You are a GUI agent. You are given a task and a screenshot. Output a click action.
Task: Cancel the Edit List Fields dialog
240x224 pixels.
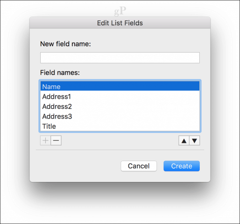click(139, 166)
